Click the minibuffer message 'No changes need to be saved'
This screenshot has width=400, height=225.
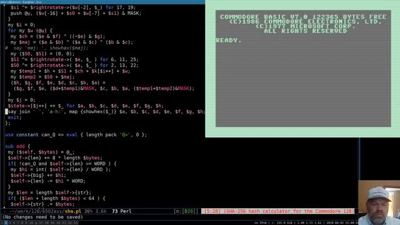click(x=42, y=217)
